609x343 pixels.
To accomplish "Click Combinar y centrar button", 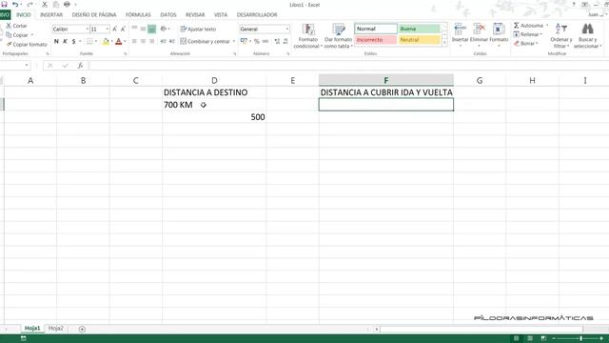I will point(206,41).
